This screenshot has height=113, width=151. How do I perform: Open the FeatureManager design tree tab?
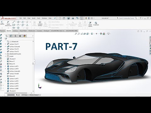click(x=7, y=36)
